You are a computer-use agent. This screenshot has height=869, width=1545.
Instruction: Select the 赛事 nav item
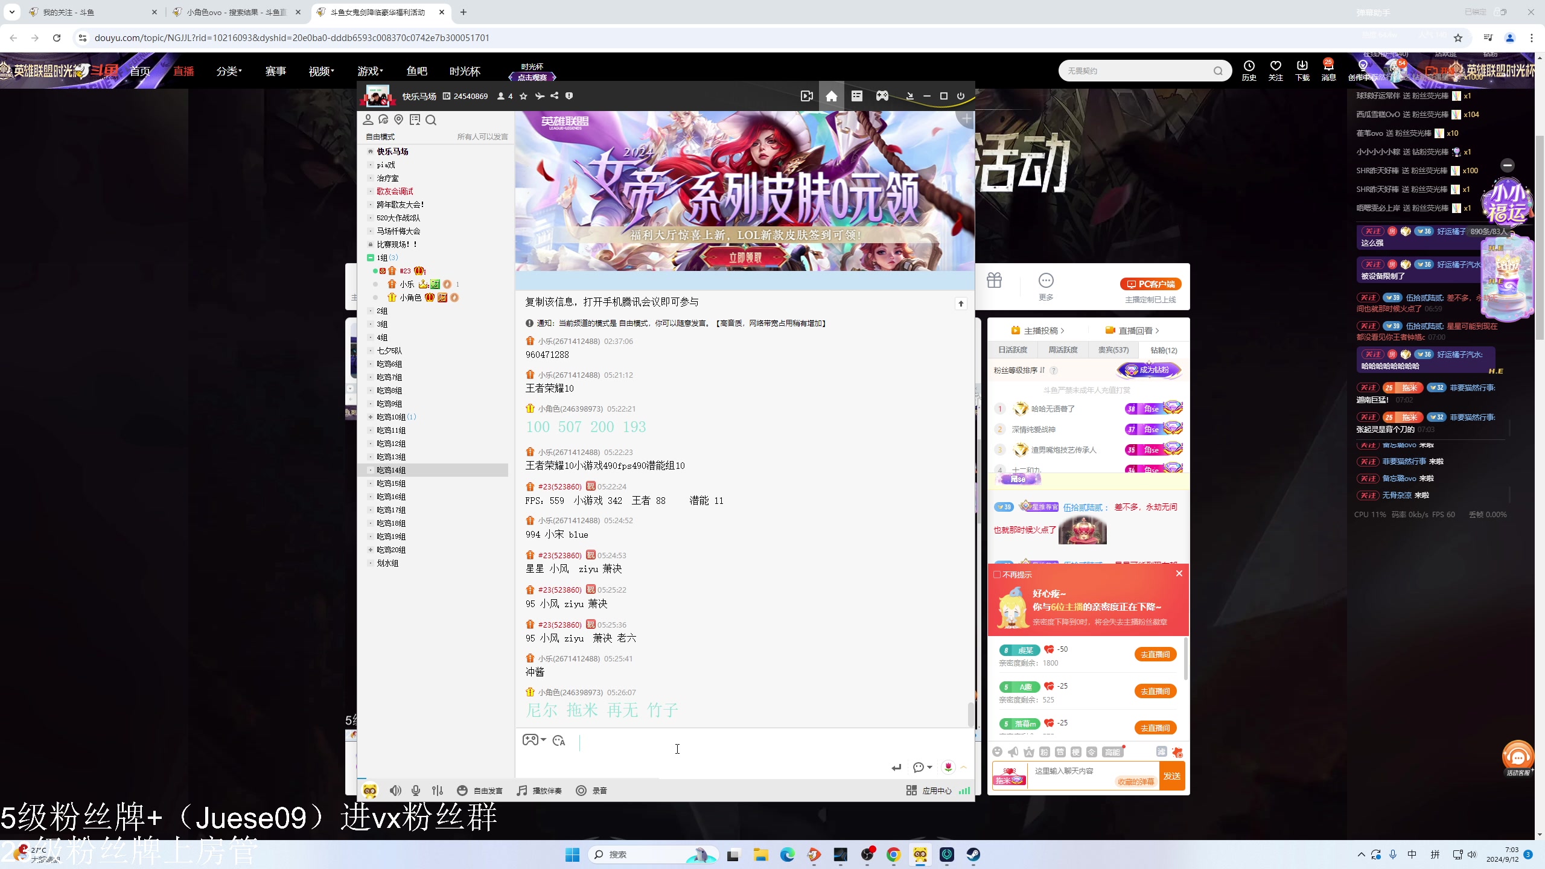[x=276, y=71]
